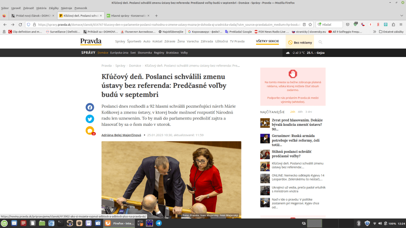Open the Nástroje menu
Image resolution: width=406 pixels, height=228 pixels.
(67, 8)
